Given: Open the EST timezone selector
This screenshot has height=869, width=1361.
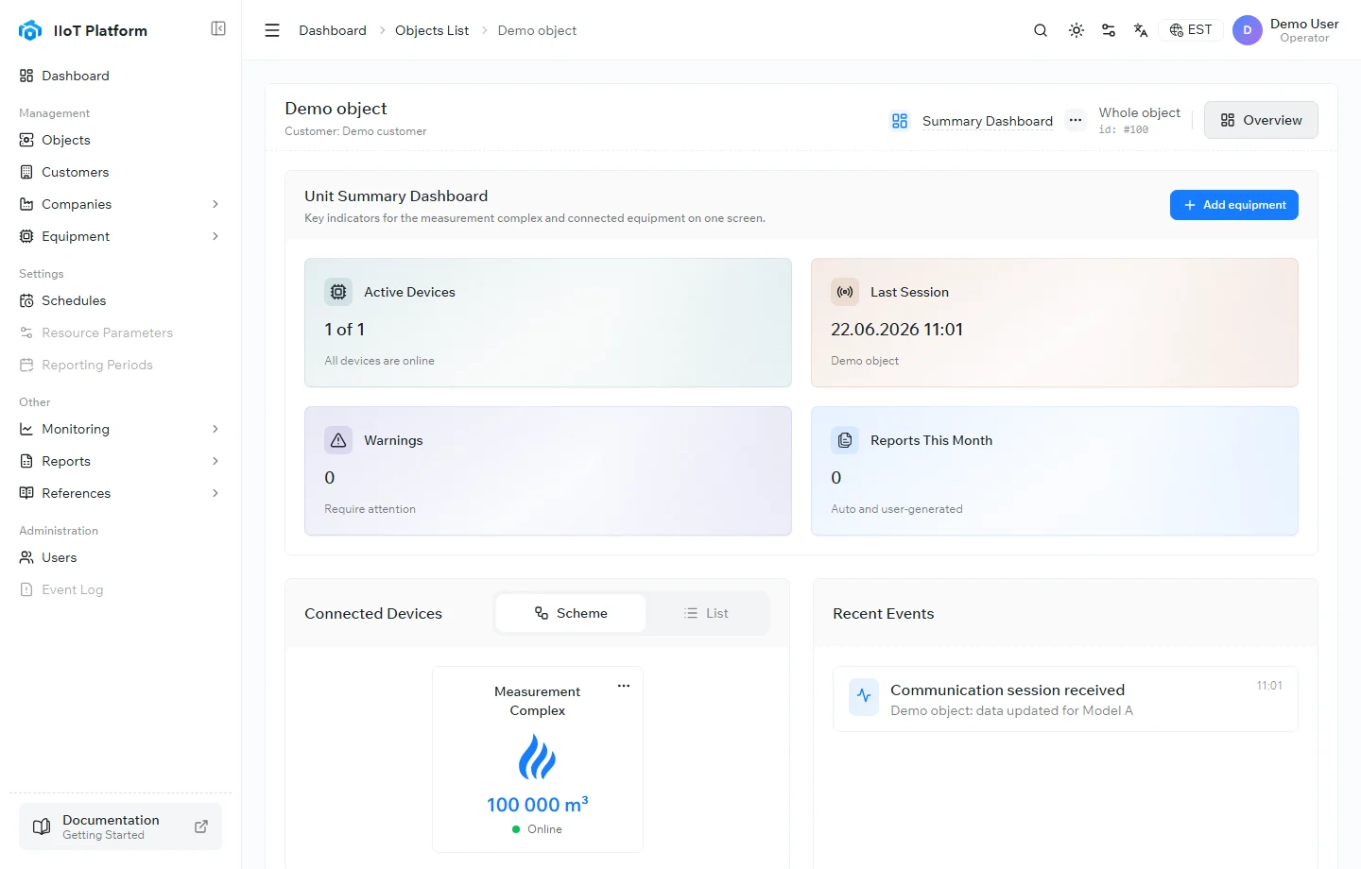Looking at the screenshot, I should 1191,30.
